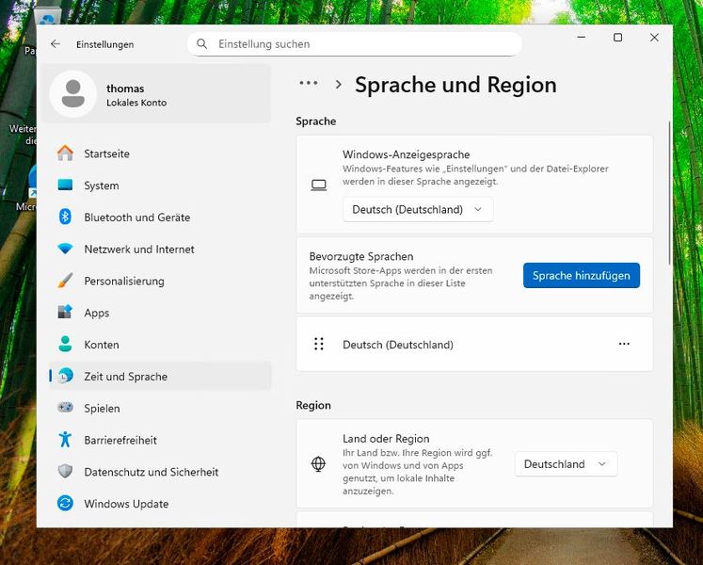Click the Sprache und Region page title
Viewport: 703px width, 565px height.
click(x=455, y=85)
